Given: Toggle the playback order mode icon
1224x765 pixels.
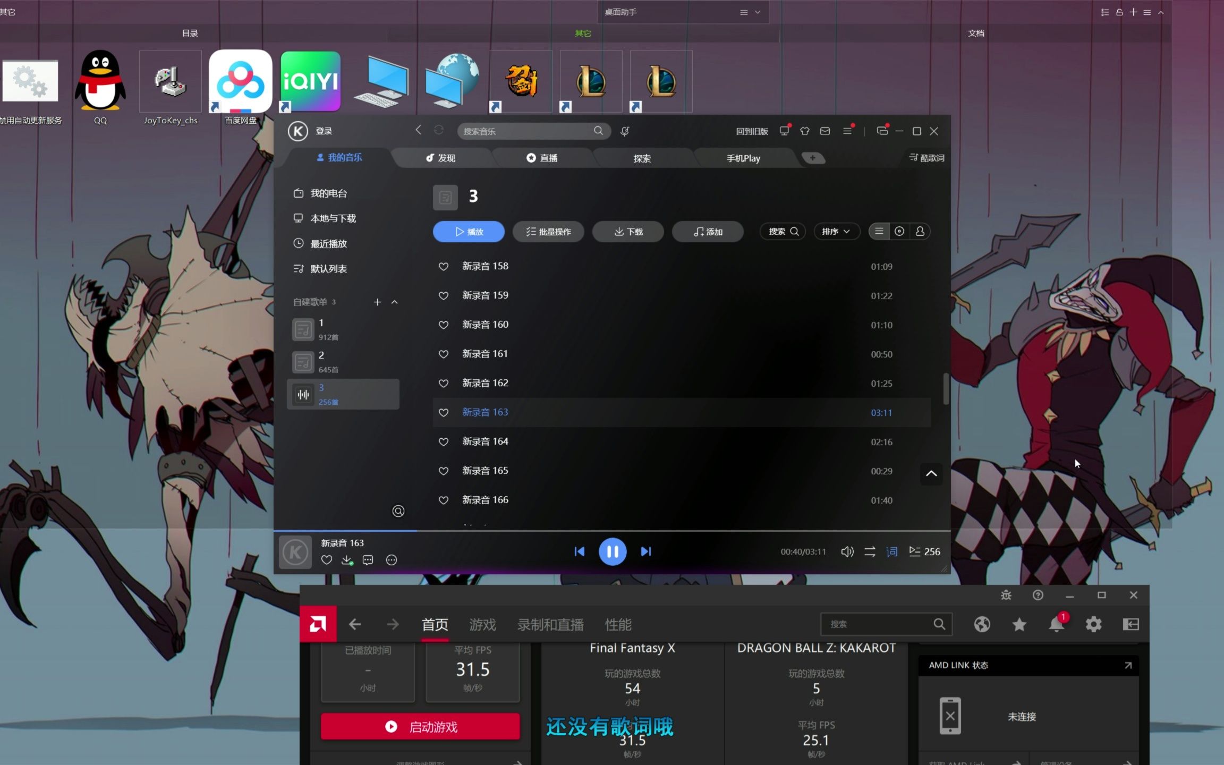Looking at the screenshot, I should pyautogui.click(x=870, y=551).
